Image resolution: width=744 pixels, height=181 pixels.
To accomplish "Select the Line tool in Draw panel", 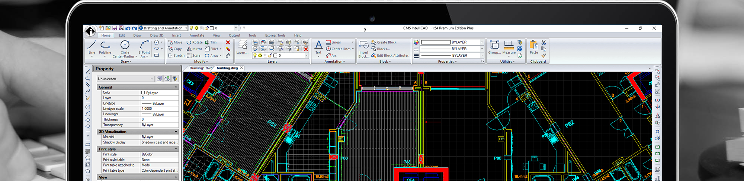I will tap(92, 48).
